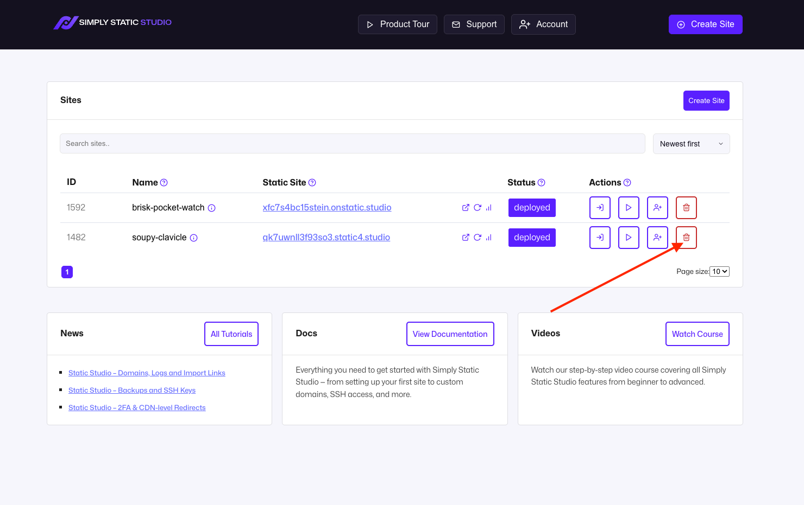Image resolution: width=804 pixels, height=505 pixels.
Task: Log in to soupy-clavicle site
Action: point(600,238)
